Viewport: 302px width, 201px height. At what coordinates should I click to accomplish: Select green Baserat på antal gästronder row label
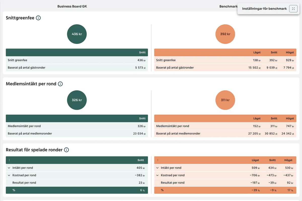(27, 68)
